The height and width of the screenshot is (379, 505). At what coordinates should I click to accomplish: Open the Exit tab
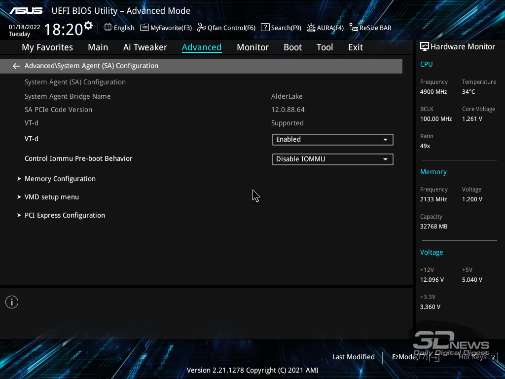point(356,47)
